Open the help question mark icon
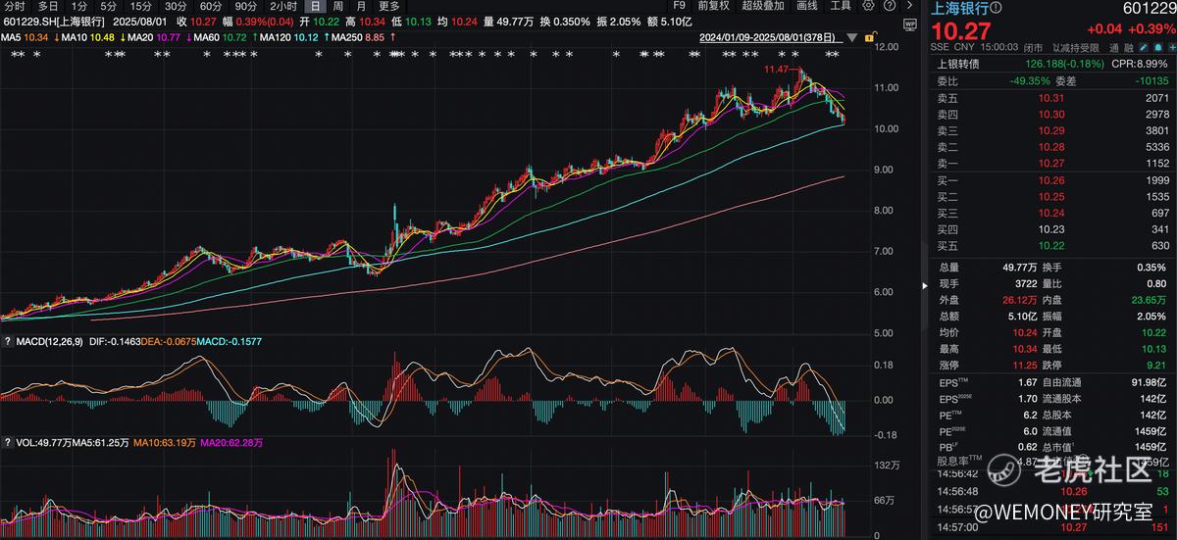1177x540 pixels. [x=890, y=6]
